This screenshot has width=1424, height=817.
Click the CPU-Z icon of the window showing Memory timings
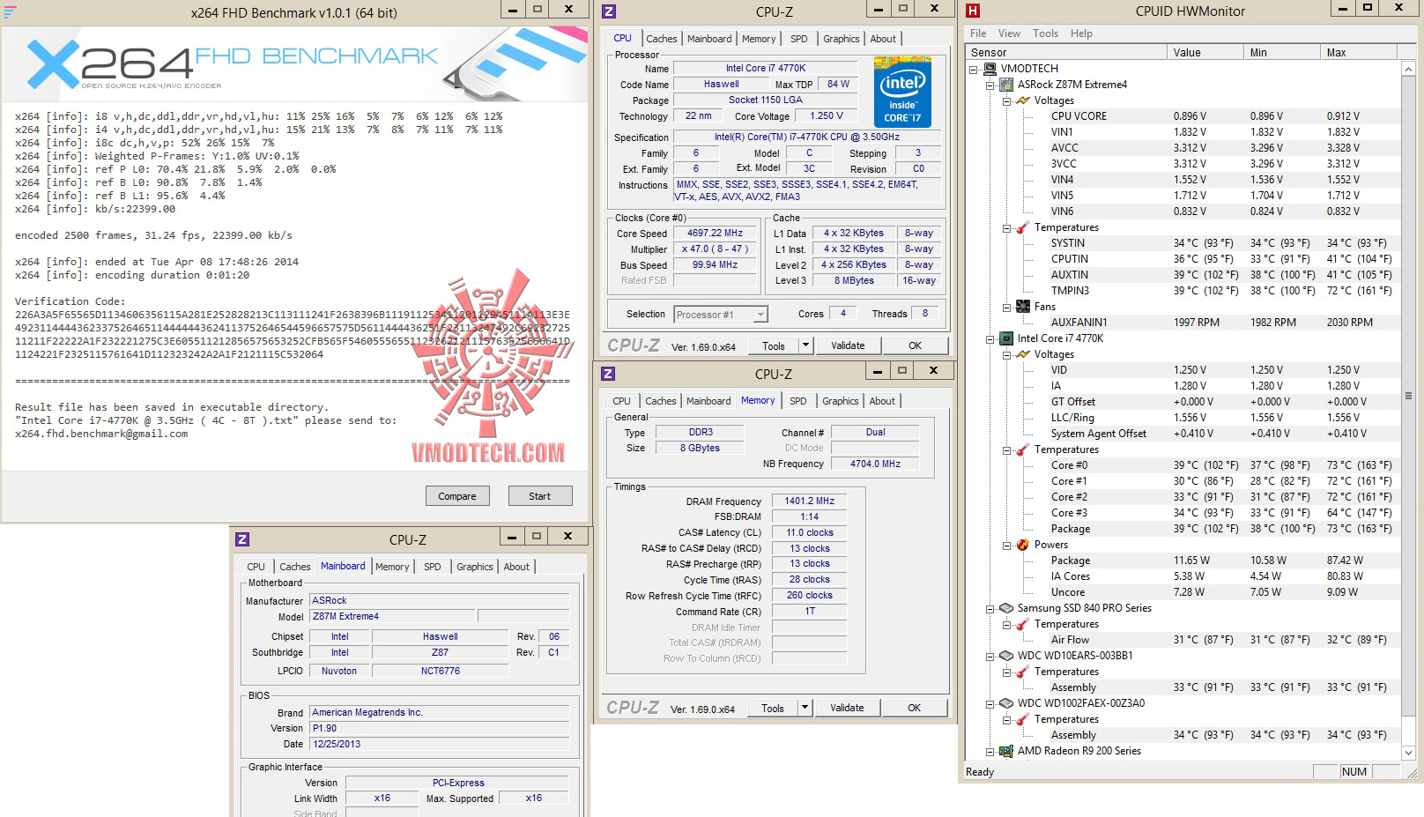pyautogui.click(x=608, y=374)
